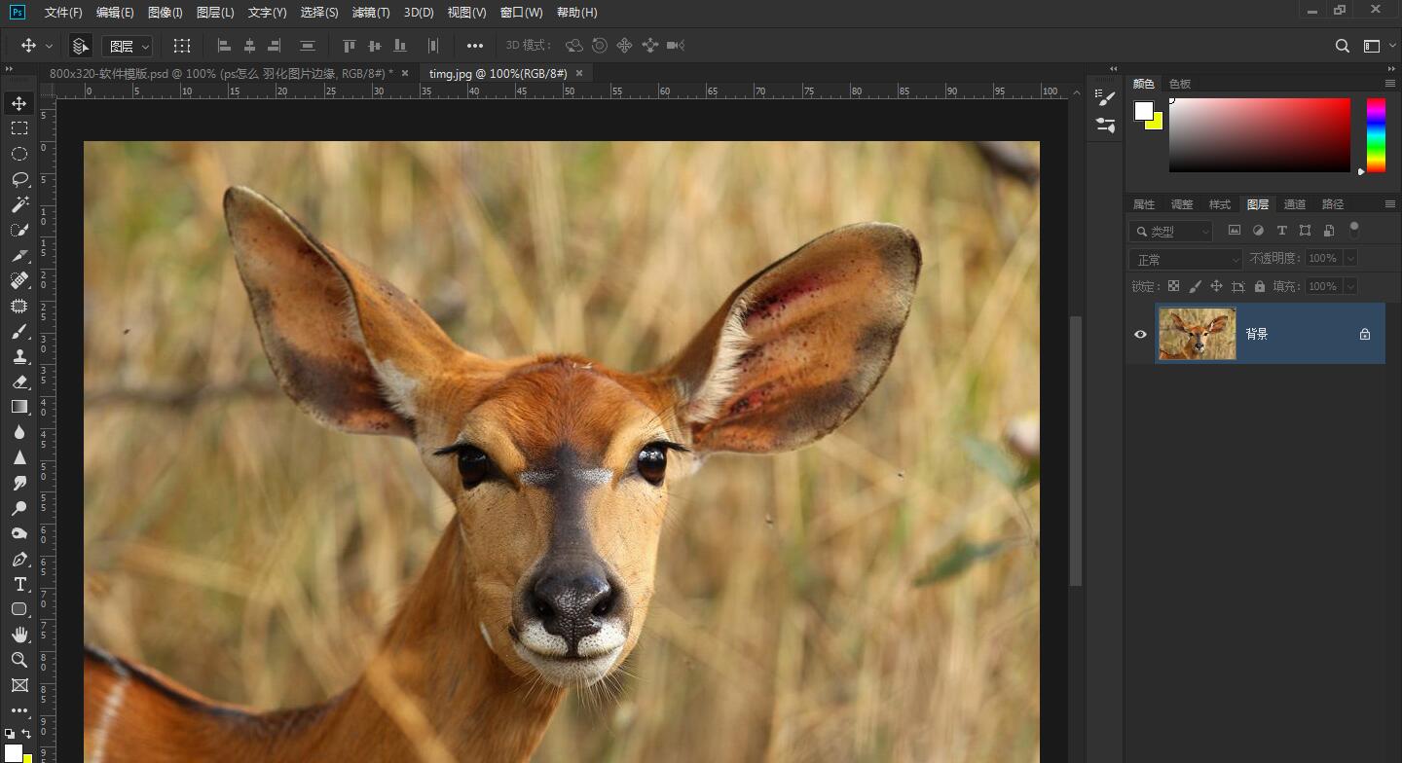Select the Hand tool
The height and width of the screenshot is (763, 1402).
click(x=19, y=635)
